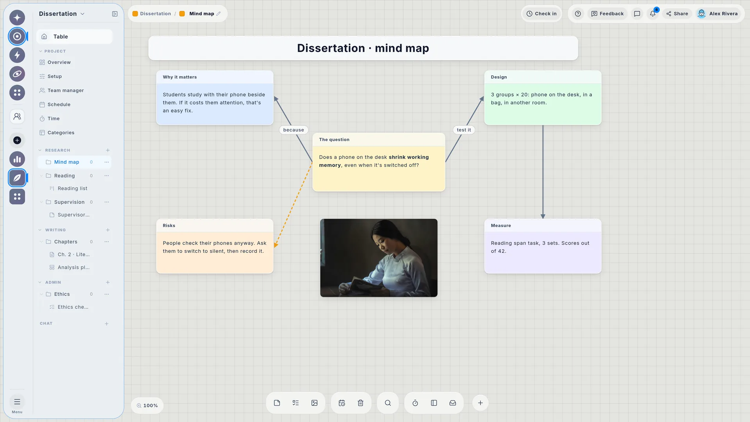Image resolution: width=750 pixels, height=422 pixels.
Task: Select the feather leaf rail icon
Action: [x=17, y=178]
